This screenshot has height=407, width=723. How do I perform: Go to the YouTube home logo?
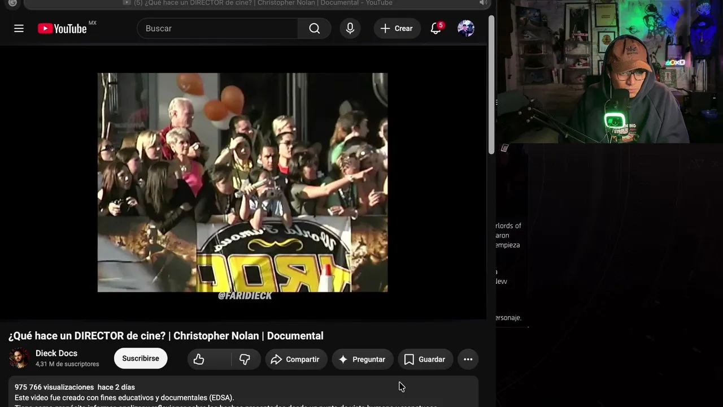(x=62, y=28)
